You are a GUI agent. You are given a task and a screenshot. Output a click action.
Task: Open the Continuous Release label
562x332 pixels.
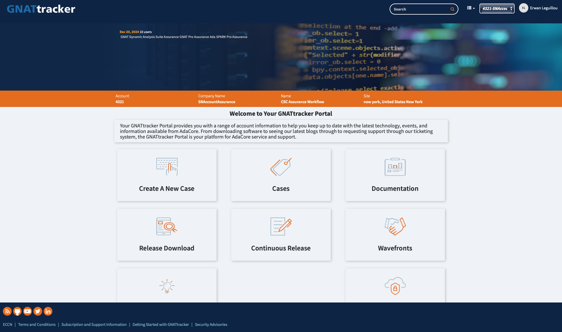pos(281,248)
